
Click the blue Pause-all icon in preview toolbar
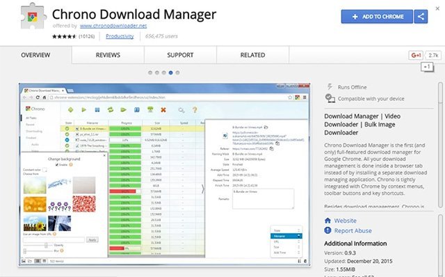[137, 110]
